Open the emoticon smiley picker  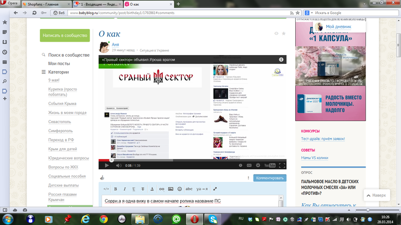click(180, 189)
